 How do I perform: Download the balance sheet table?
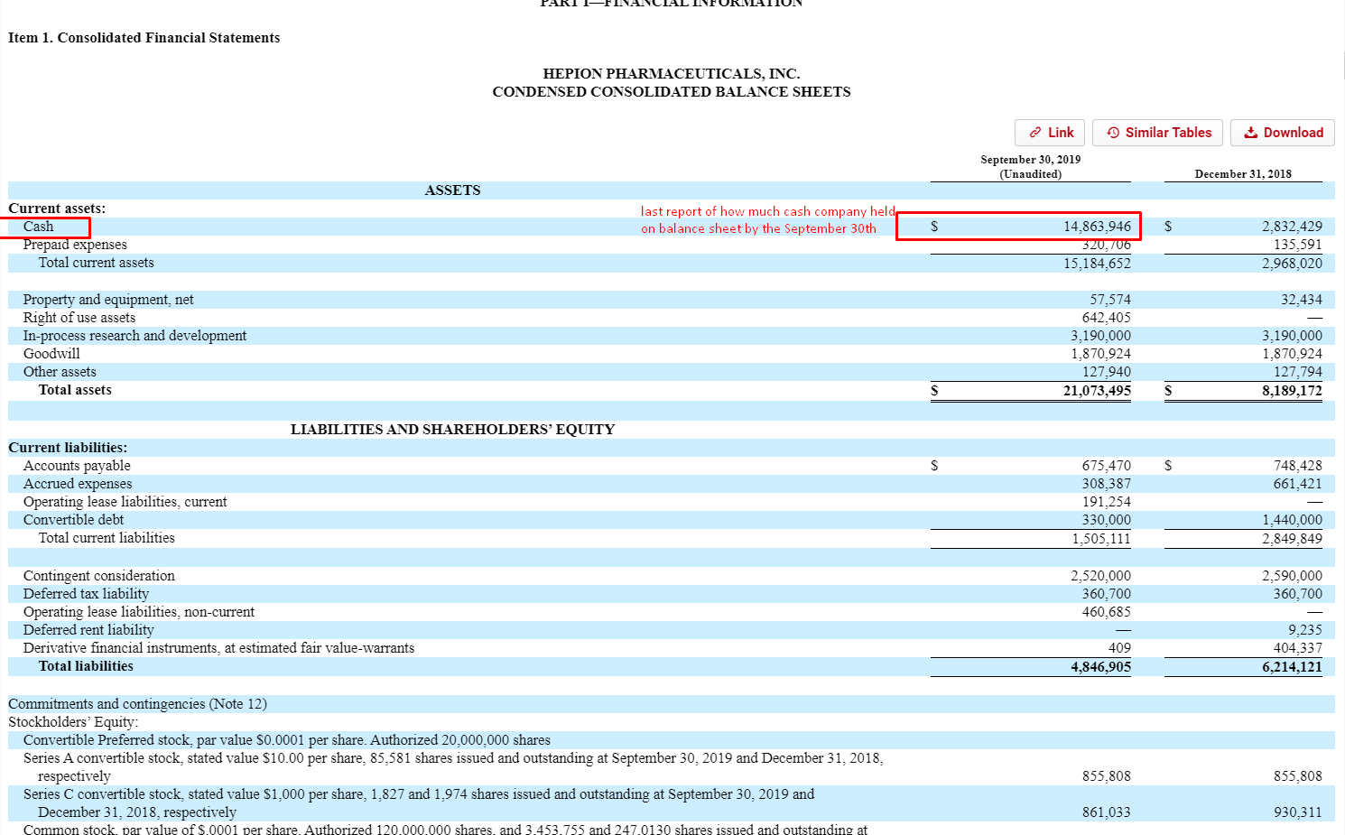pyautogui.click(x=1282, y=133)
